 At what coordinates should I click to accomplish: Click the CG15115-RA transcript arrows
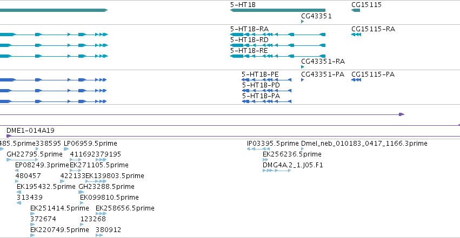[356, 35]
